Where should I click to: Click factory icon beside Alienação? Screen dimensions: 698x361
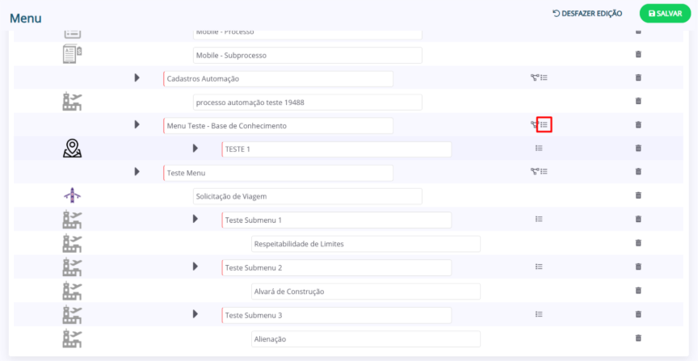pyautogui.click(x=72, y=338)
